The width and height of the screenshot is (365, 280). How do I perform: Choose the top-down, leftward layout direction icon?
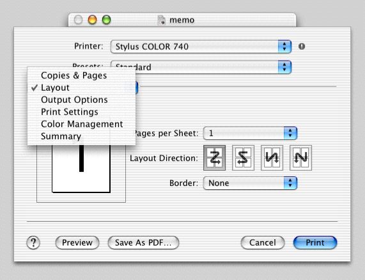300,158
